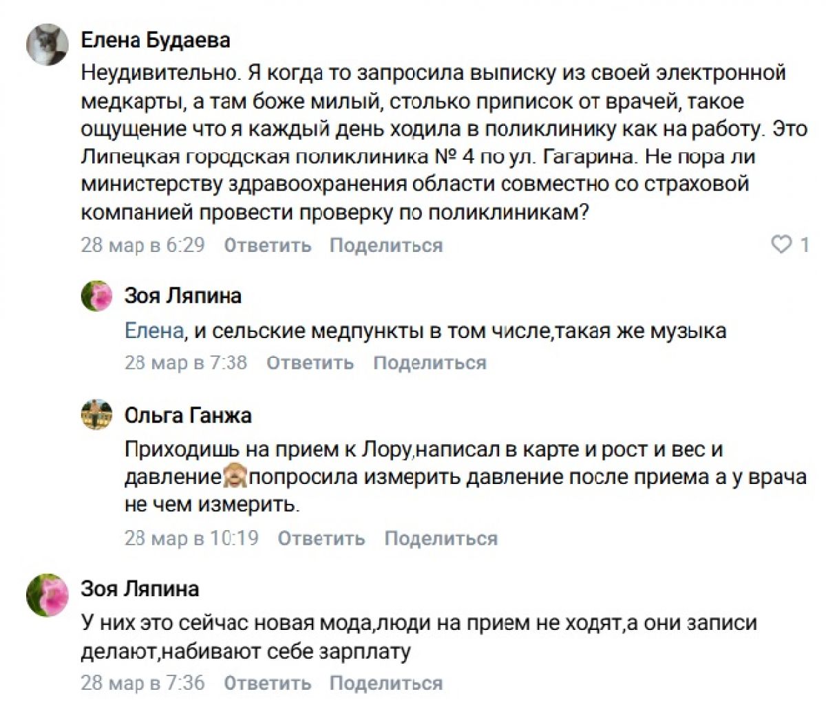Click the name Елена Будаева

(x=156, y=40)
